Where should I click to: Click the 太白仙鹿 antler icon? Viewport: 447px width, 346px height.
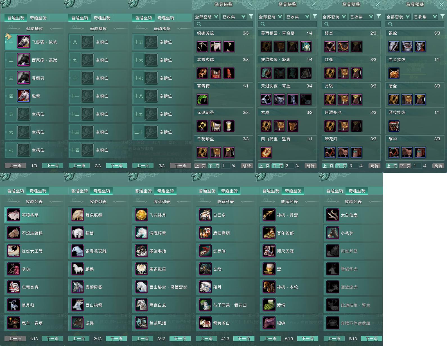click(x=333, y=215)
